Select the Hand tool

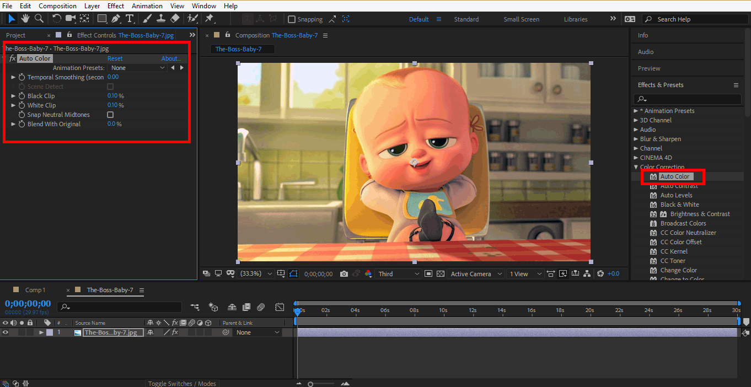(25, 19)
